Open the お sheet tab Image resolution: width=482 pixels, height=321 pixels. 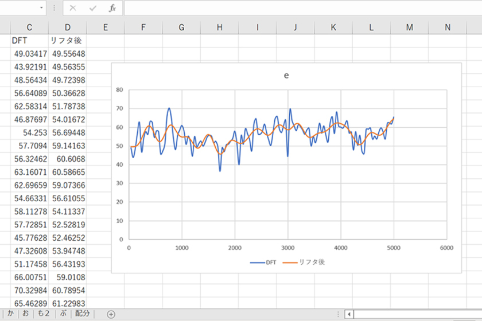tap(25, 314)
